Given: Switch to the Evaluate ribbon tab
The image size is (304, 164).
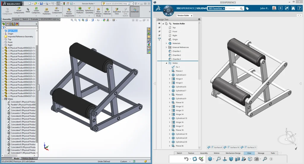Looking at the screenshot, I should (x=34, y=19).
